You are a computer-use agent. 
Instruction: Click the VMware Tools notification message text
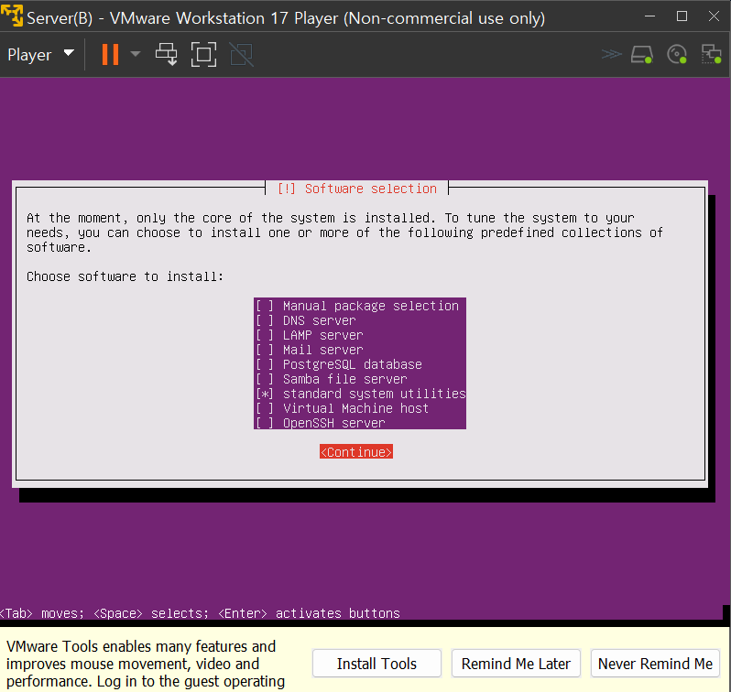(146, 664)
